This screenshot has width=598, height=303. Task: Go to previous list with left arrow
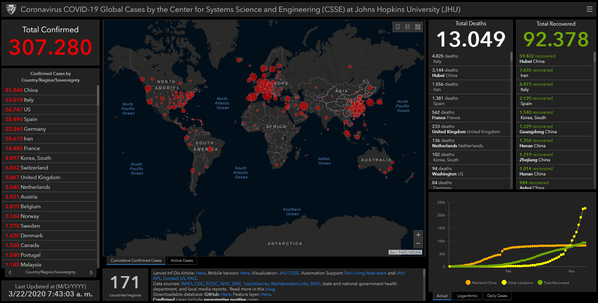pyautogui.click(x=10, y=272)
